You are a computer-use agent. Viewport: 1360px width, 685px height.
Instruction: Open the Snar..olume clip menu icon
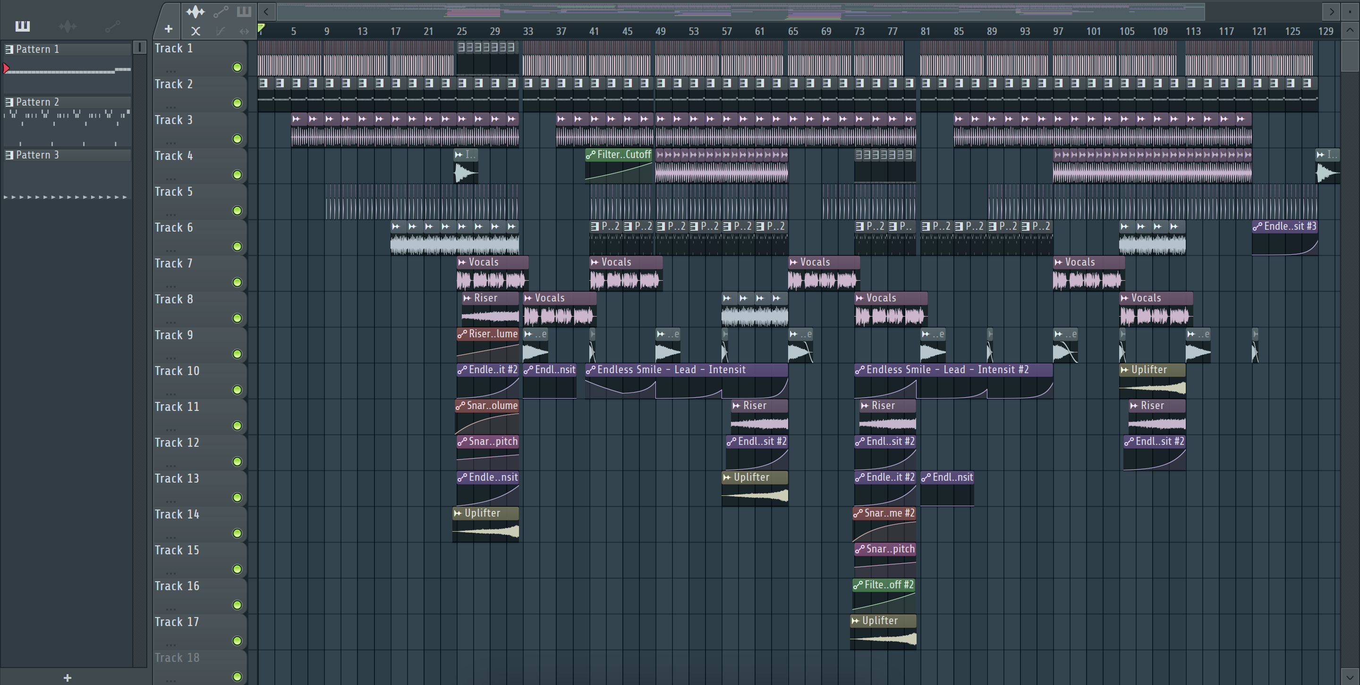click(x=461, y=406)
